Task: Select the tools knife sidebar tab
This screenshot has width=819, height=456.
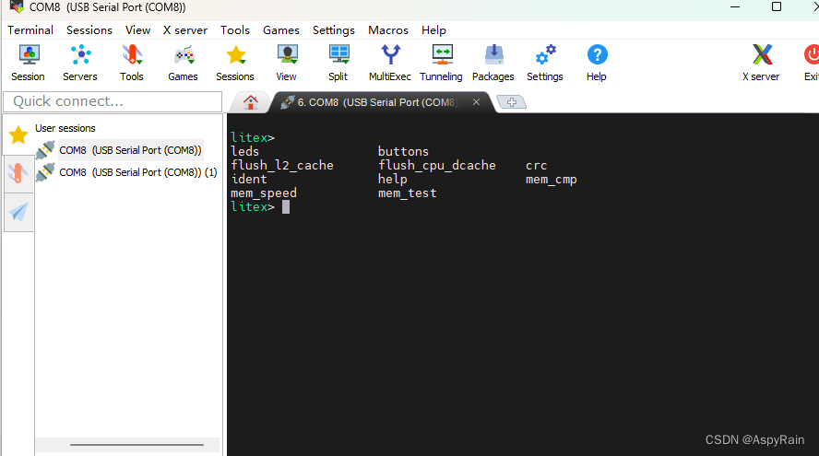Action: point(18,174)
